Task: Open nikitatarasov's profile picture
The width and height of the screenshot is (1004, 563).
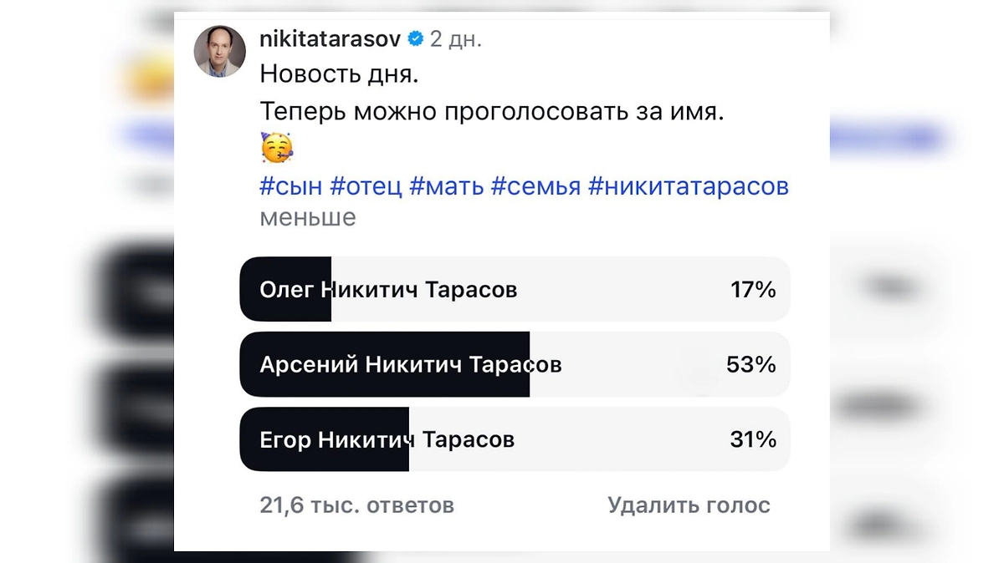Action: pos(219,50)
